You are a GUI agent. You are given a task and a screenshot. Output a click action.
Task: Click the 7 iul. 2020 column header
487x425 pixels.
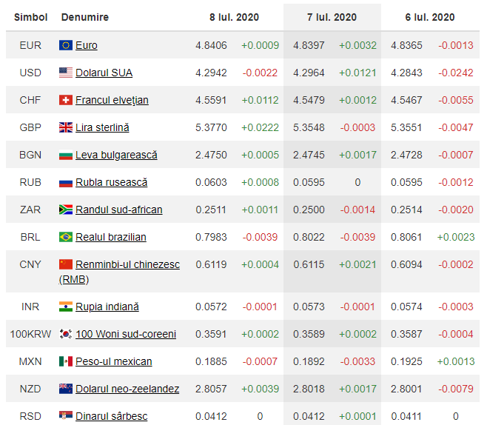tap(332, 17)
